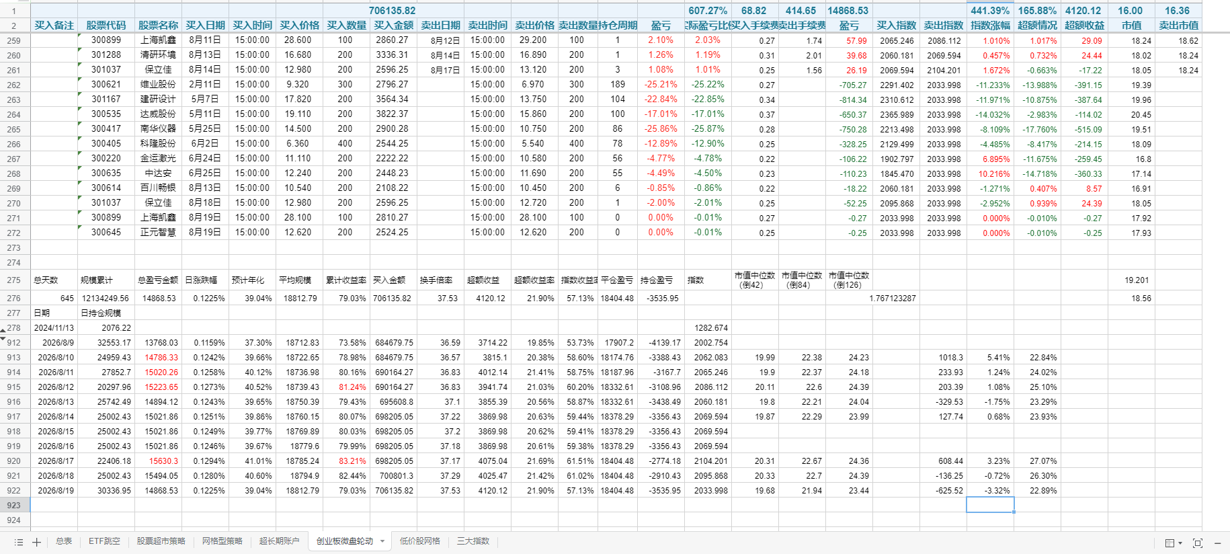Switch to the 三大指数 sheet tab
The width and height of the screenshot is (1230, 554).
[x=473, y=541]
